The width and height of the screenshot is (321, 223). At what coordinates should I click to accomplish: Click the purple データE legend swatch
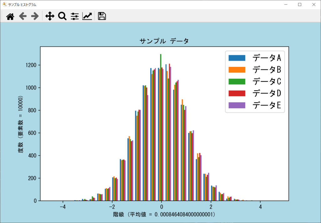click(237, 105)
